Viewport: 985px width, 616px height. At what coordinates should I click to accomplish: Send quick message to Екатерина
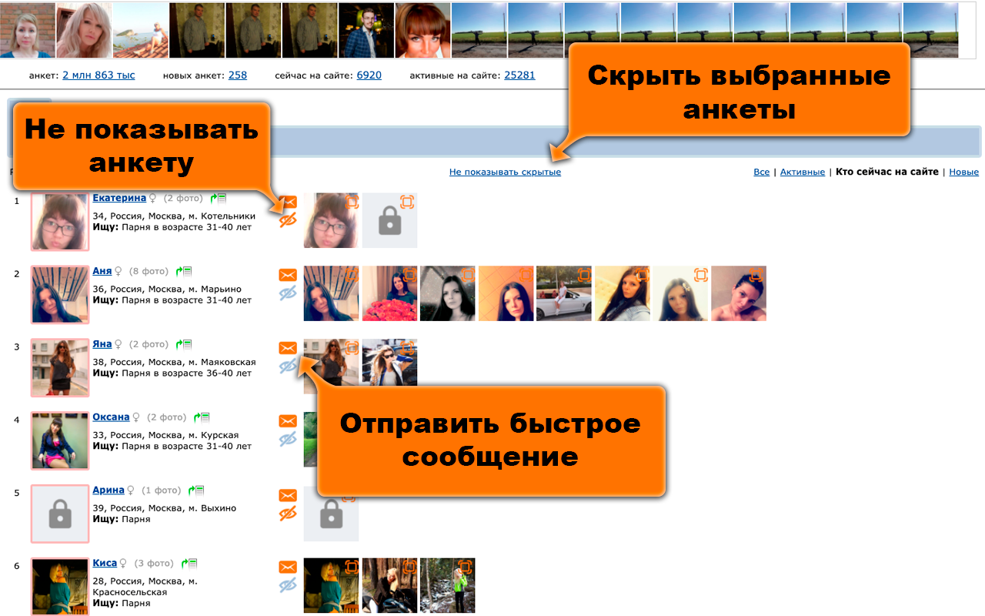tap(288, 203)
